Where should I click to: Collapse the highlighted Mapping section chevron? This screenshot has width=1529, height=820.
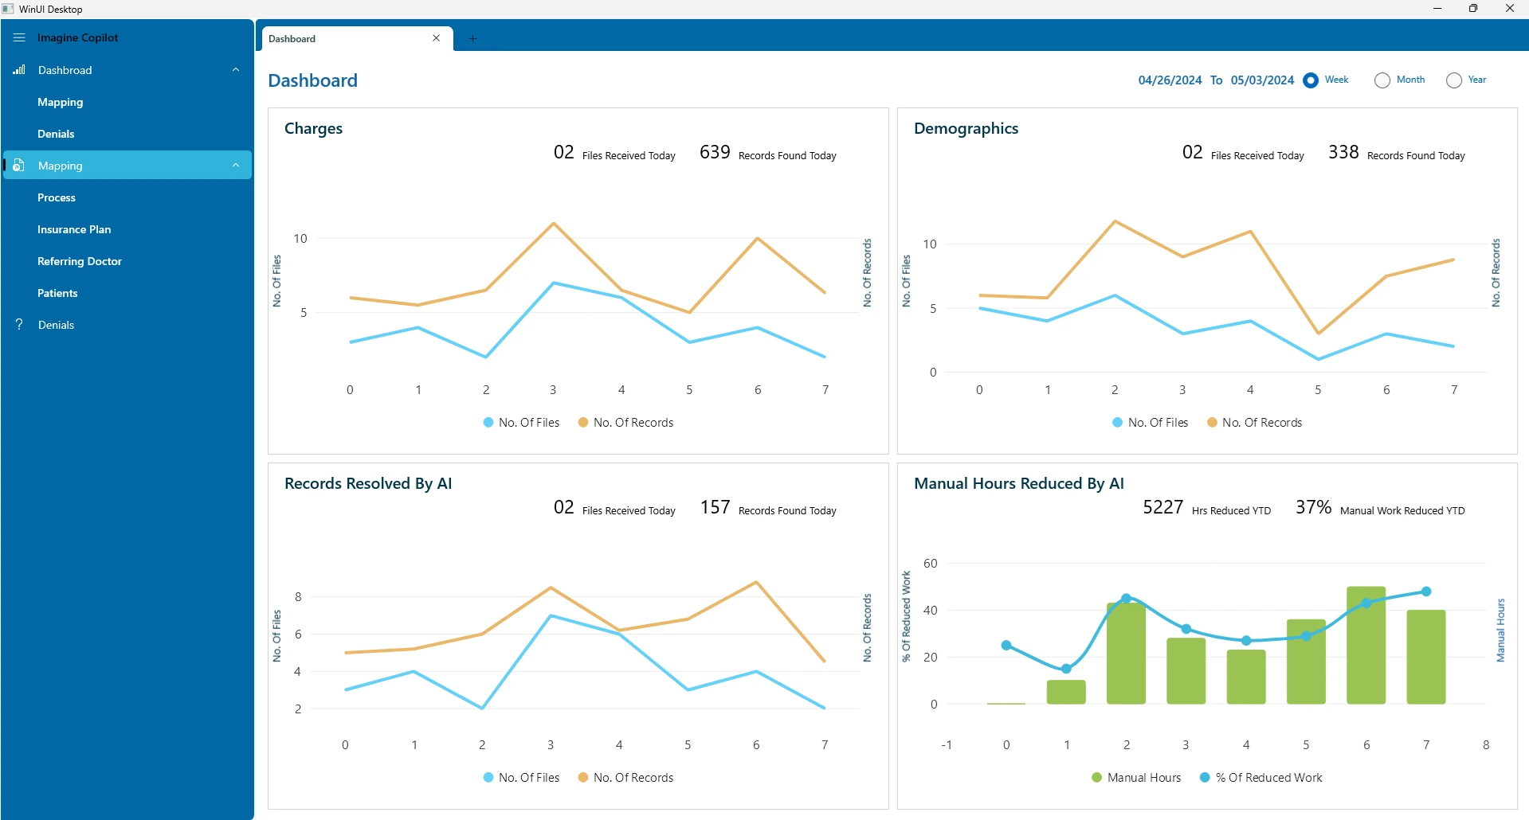point(236,166)
